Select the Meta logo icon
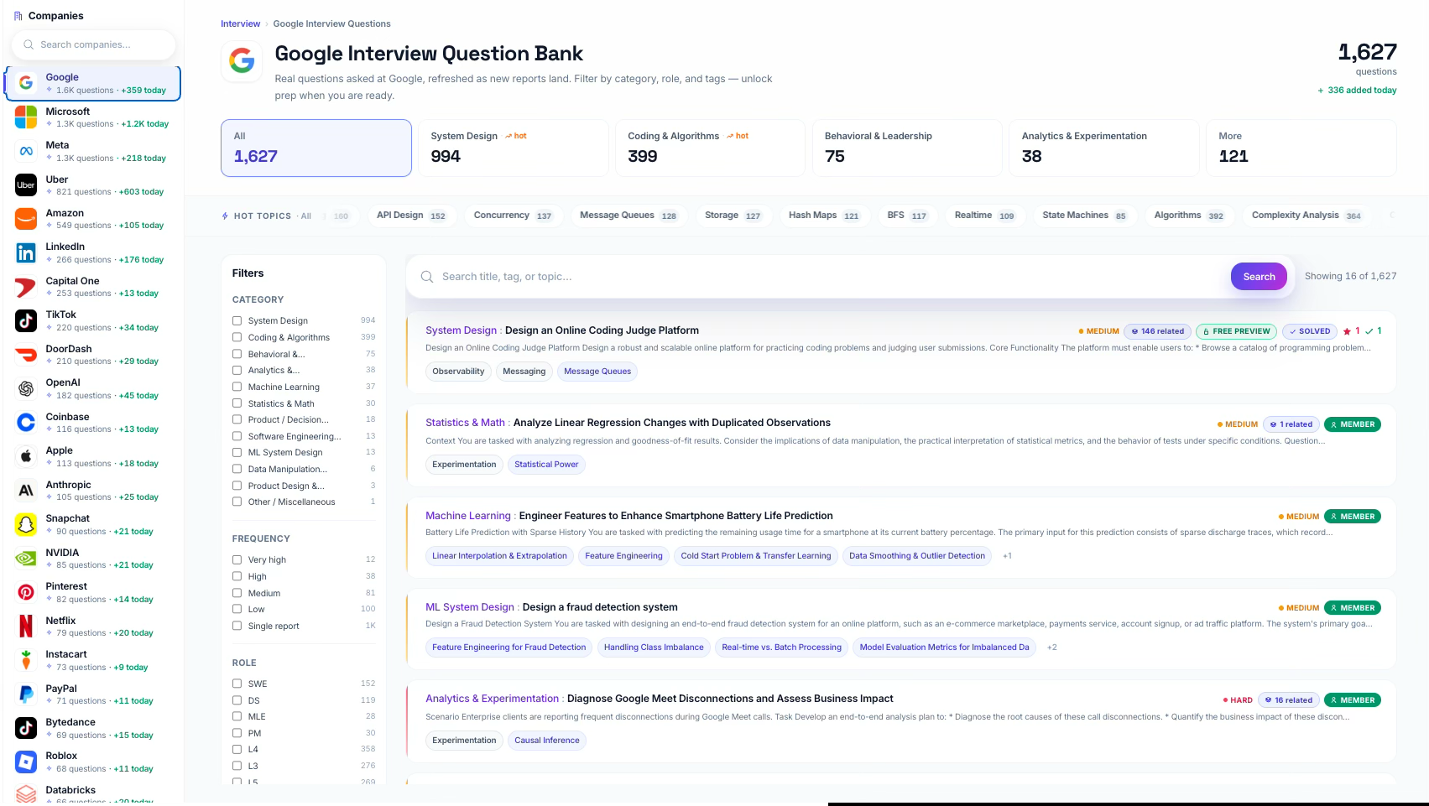Viewport: 1429px width, 806px height. [x=26, y=151]
